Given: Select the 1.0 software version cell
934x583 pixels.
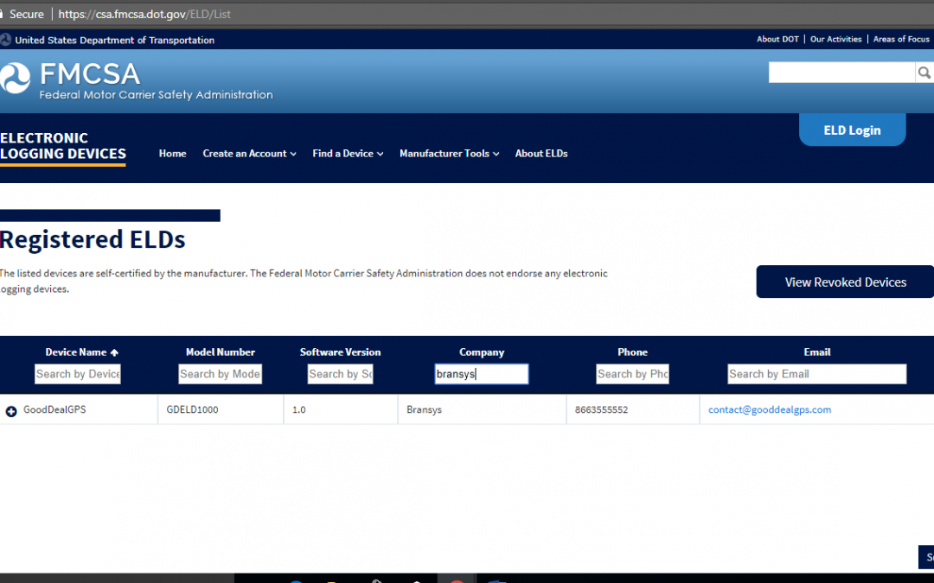Looking at the screenshot, I should pos(299,409).
